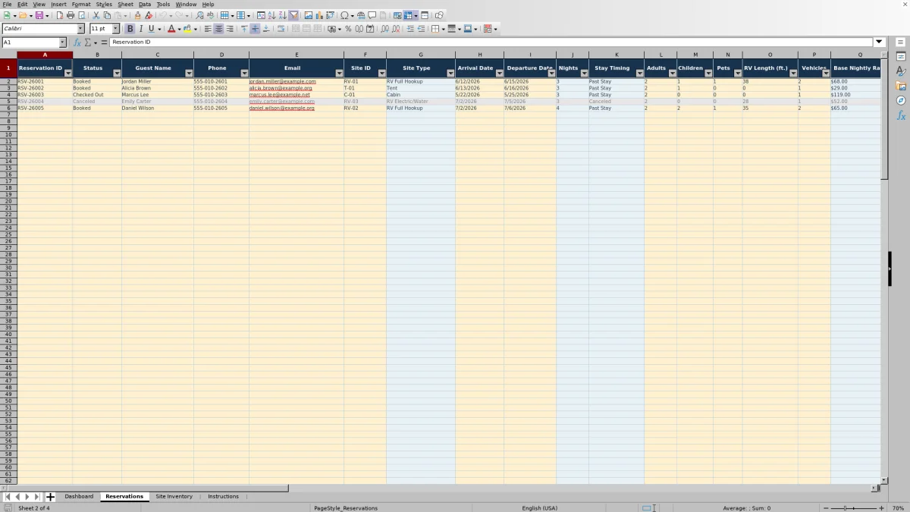The height and width of the screenshot is (512, 910).
Task: Center cell text horizontally
Action: click(218, 29)
